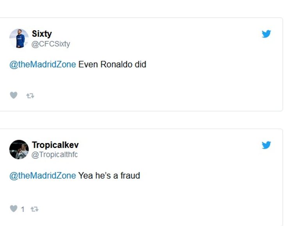Retweet Tropicalkev's reply using the retweet icon
Image resolution: width=300 pixels, height=226 pixels.
[34, 209]
